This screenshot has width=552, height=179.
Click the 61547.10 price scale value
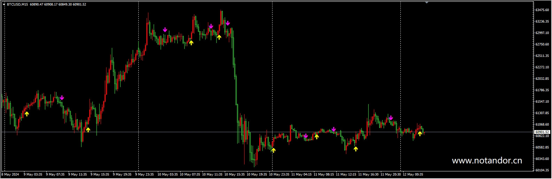[x=542, y=102]
